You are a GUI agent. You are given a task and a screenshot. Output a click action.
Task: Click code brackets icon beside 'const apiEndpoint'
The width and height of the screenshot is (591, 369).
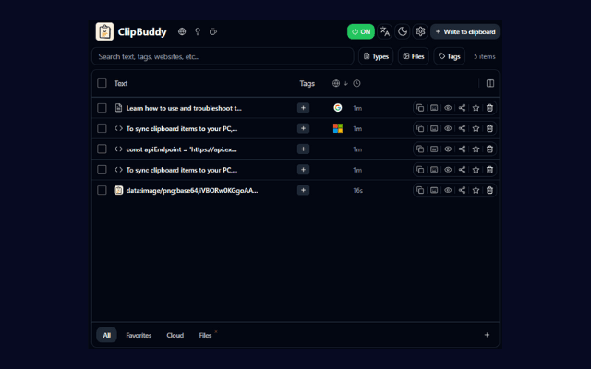(118, 149)
